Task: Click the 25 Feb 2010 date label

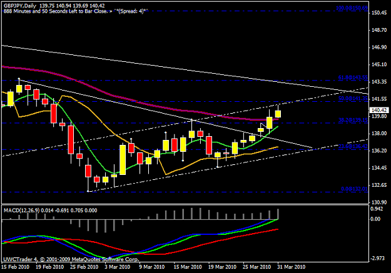Action: [x=84, y=267]
